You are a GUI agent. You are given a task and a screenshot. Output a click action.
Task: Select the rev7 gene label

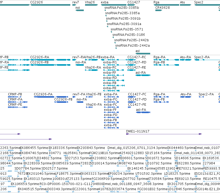(x=76, y=2)
